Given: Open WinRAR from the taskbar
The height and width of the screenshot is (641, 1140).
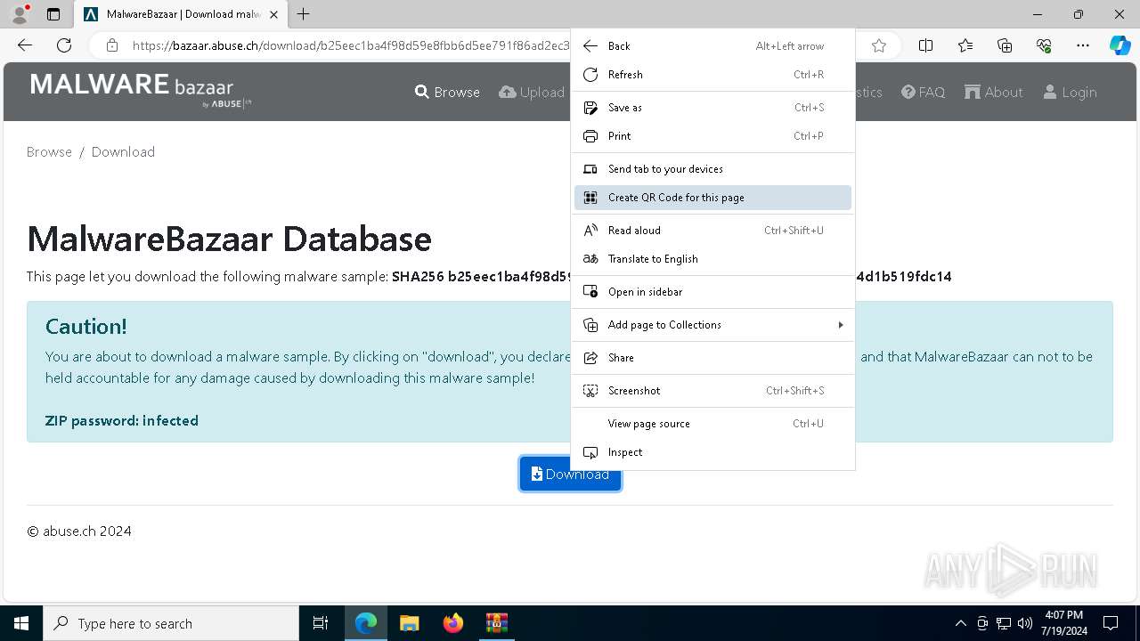Looking at the screenshot, I should [x=497, y=623].
